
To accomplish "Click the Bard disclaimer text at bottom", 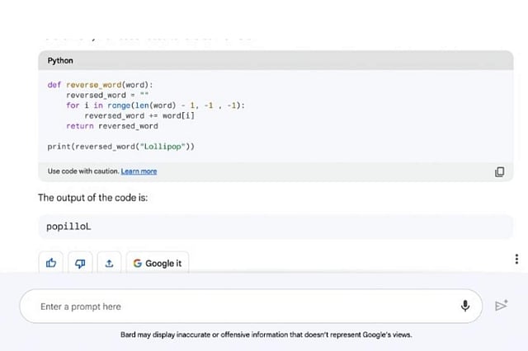I will (266, 335).
